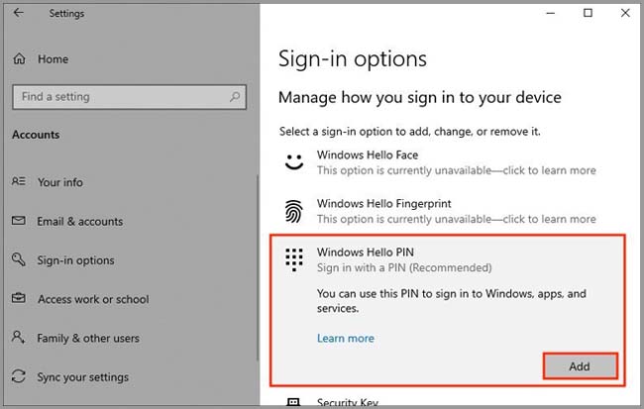The width and height of the screenshot is (644, 409).
Task: Click Face 'currently unavailable' learn more text
Action: tap(457, 170)
